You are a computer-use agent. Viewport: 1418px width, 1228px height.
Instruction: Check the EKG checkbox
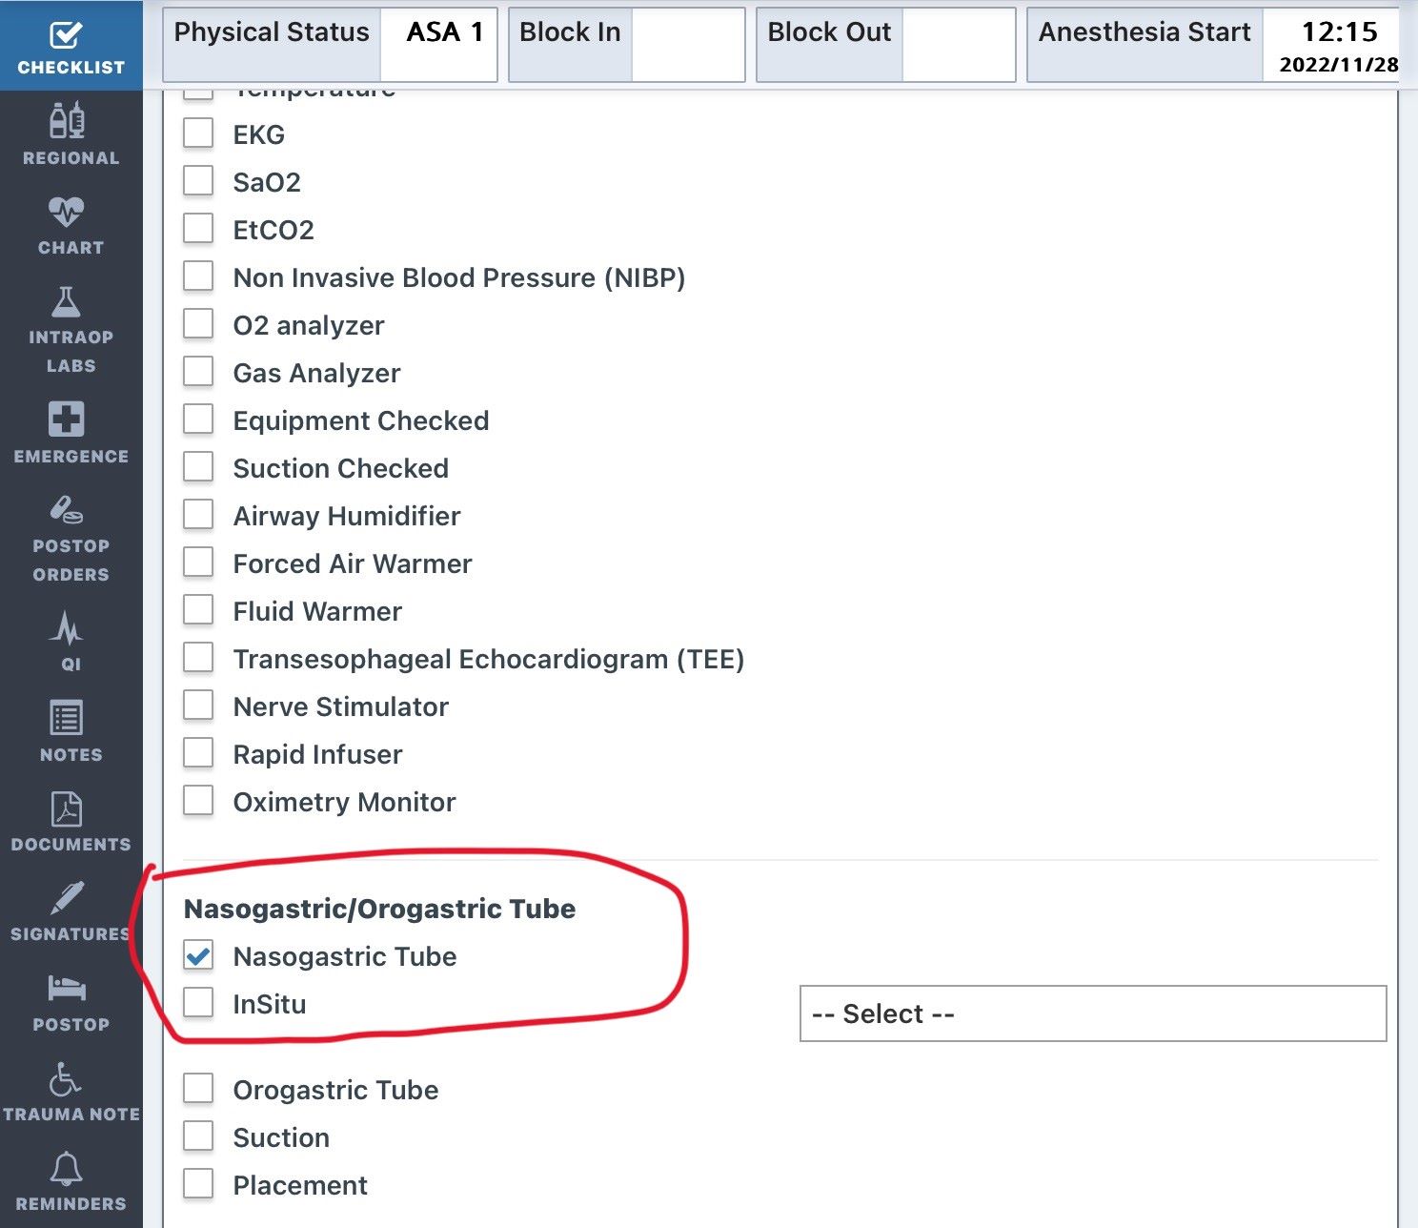(x=198, y=133)
